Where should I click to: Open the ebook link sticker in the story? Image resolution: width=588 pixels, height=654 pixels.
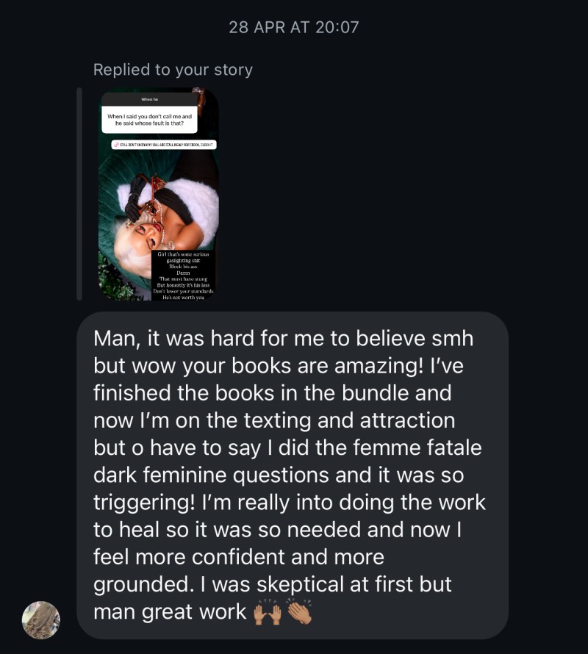pos(164,145)
